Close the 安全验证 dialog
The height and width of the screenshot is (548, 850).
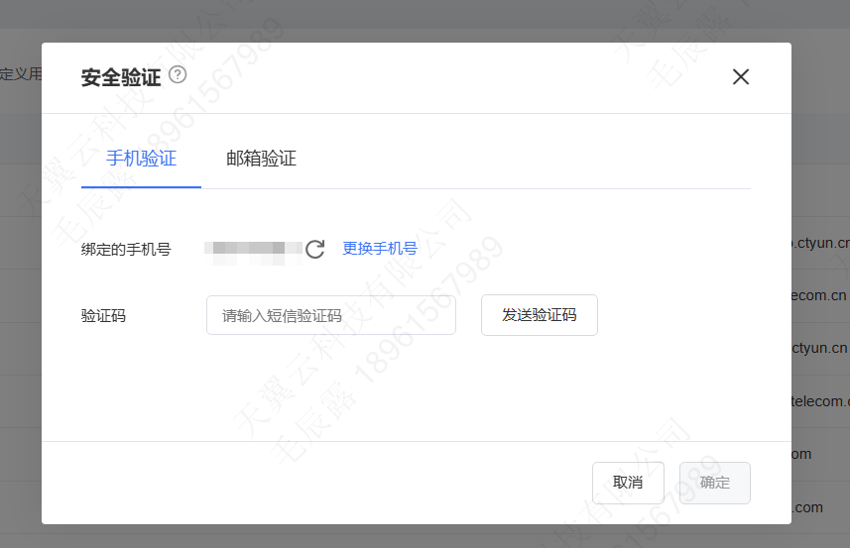pyautogui.click(x=741, y=77)
